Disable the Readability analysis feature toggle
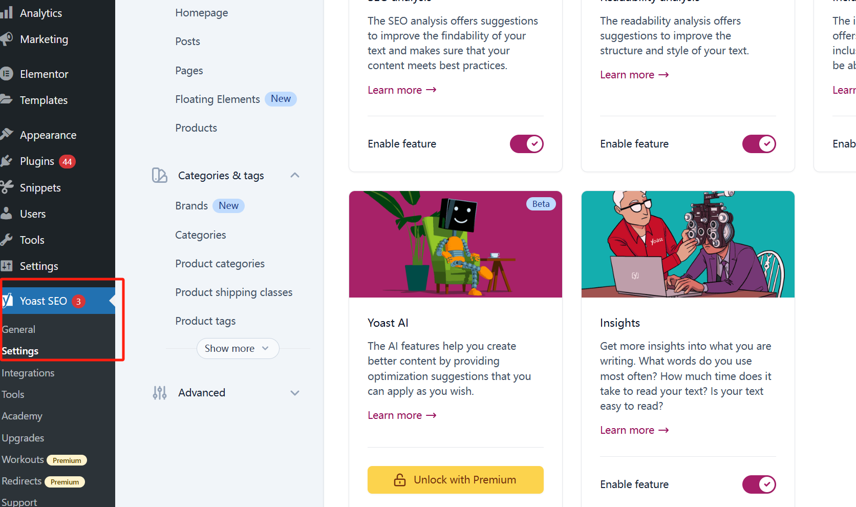The height and width of the screenshot is (507, 856). coord(759,144)
